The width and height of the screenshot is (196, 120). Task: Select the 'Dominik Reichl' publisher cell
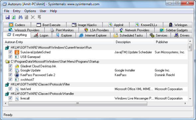tap(165, 75)
